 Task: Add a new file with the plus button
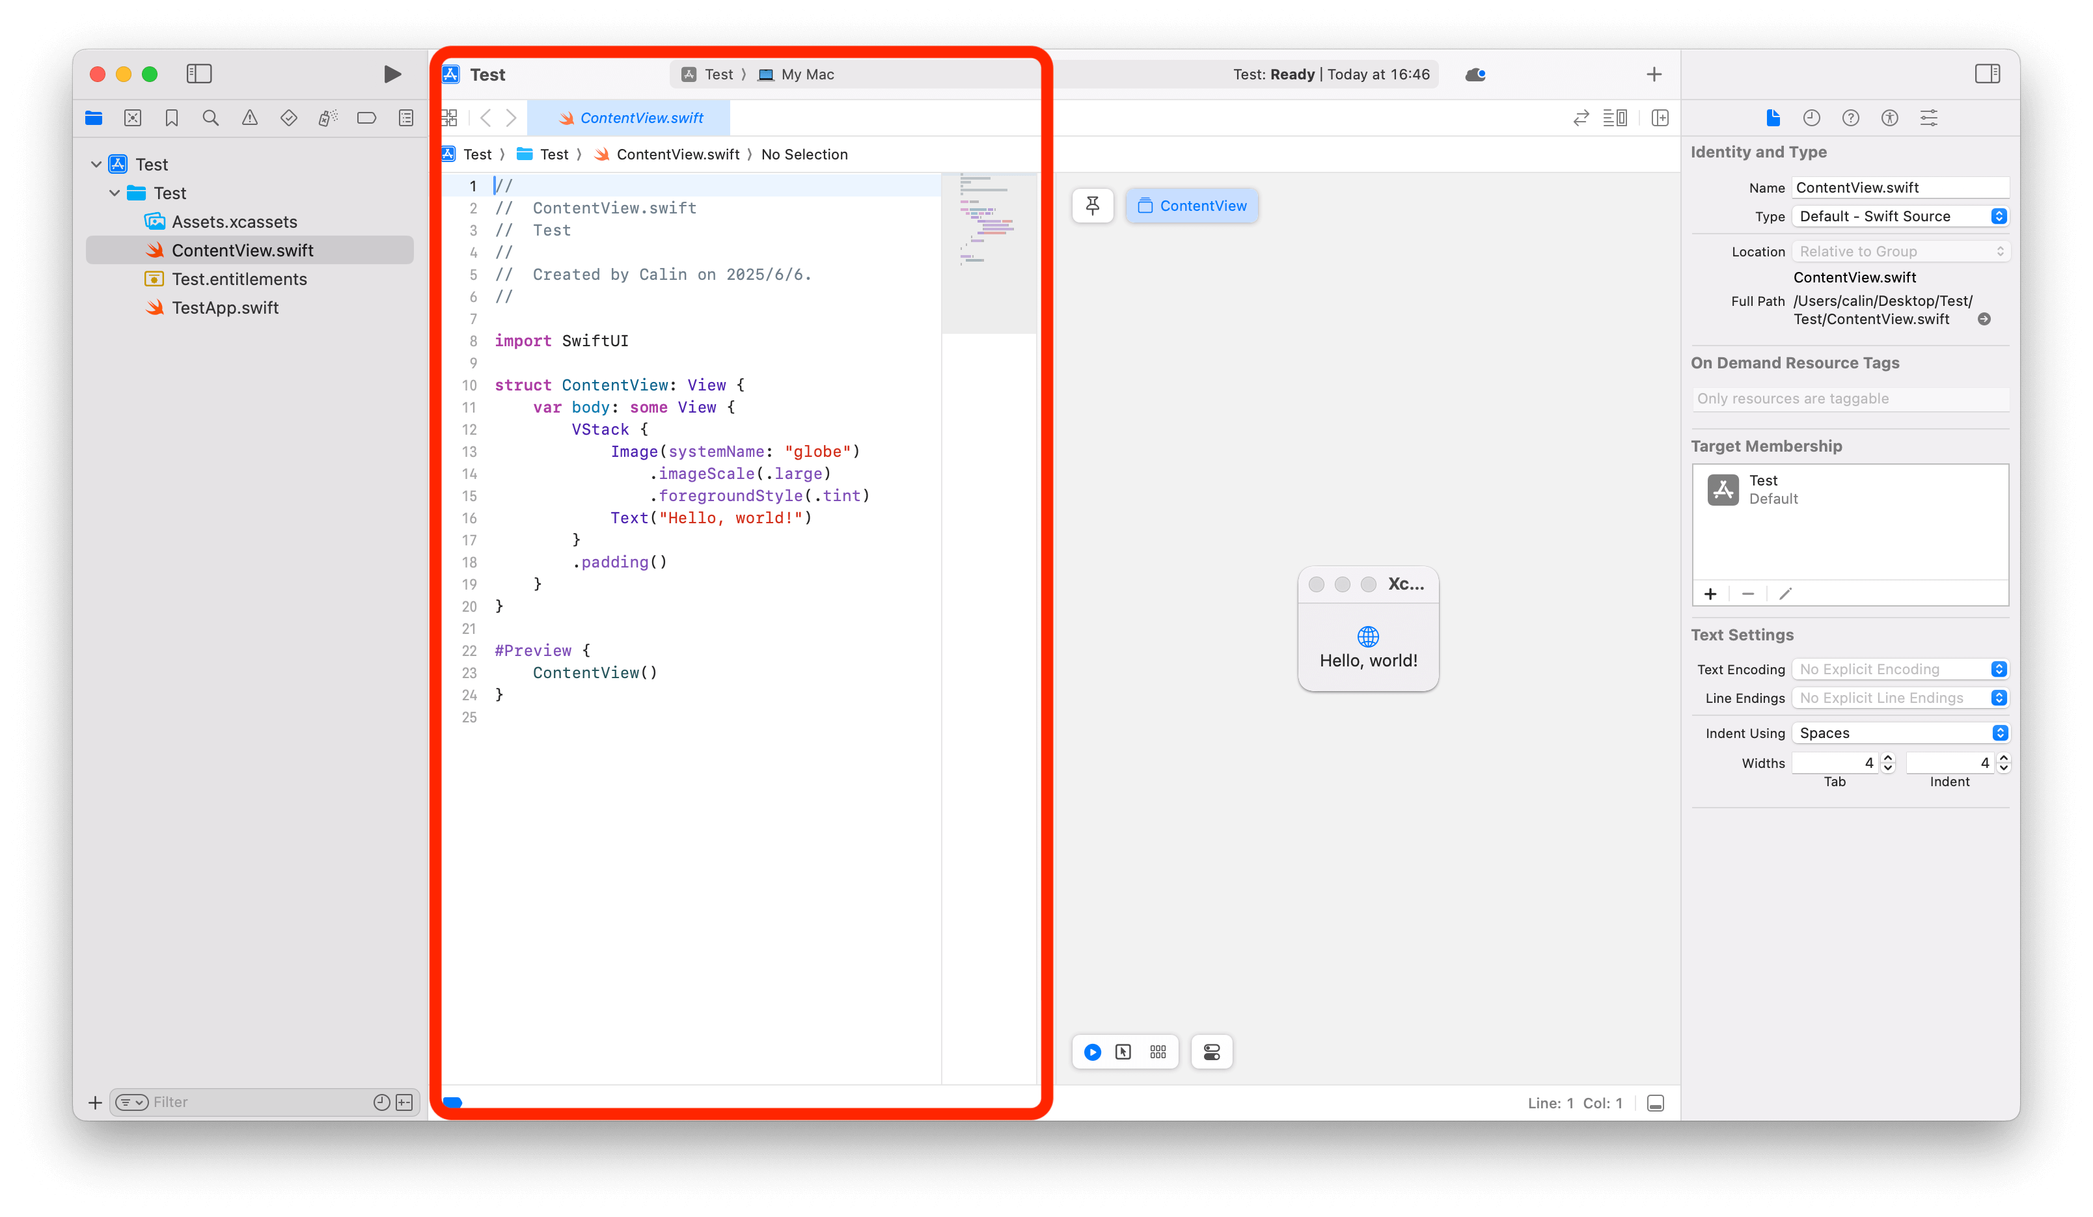pos(96,1102)
